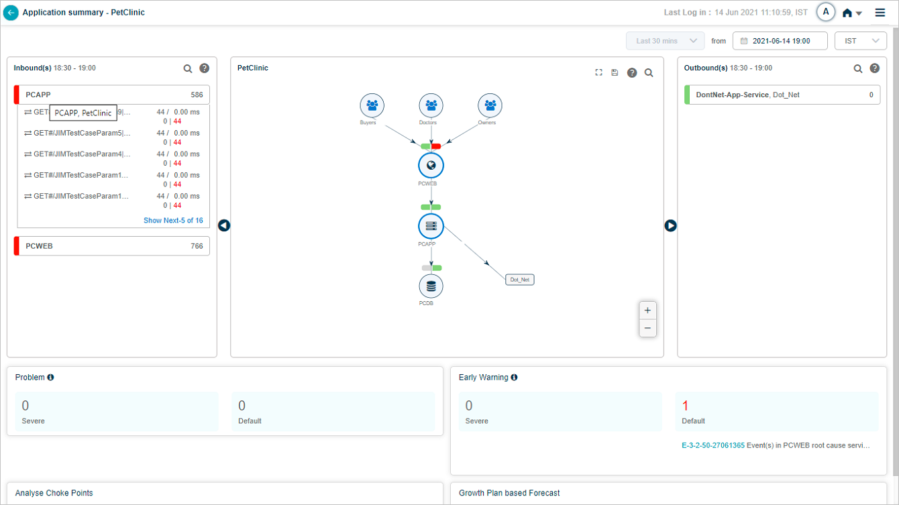Zoom out topology with minus button

coord(647,328)
